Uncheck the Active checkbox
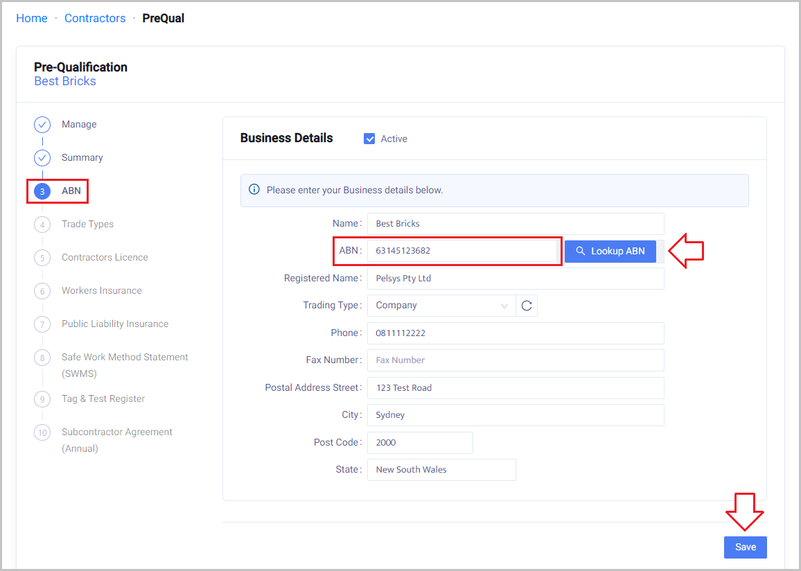This screenshot has width=801, height=571. (x=369, y=139)
